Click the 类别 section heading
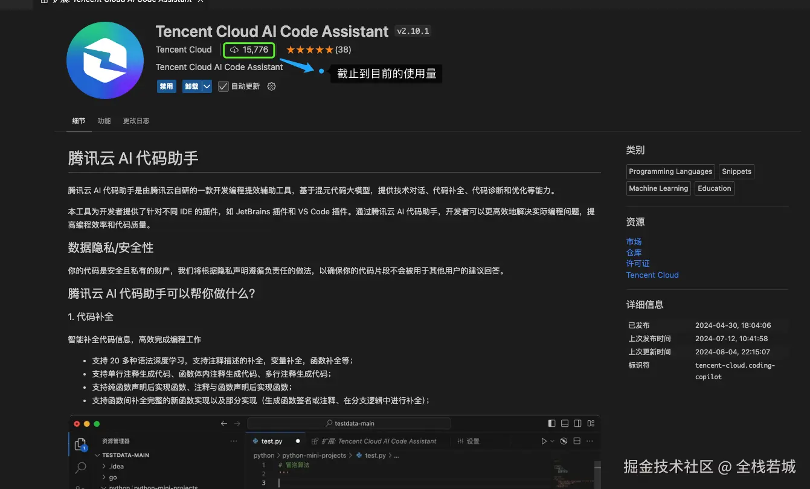810x489 pixels. [635, 150]
